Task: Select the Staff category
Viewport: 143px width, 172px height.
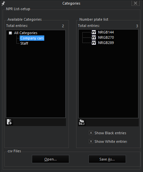Action: (24, 43)
